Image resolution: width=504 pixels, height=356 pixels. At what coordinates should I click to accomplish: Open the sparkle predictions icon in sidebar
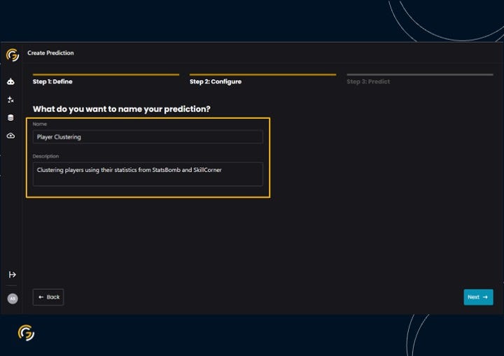click(x=10, y=99)
